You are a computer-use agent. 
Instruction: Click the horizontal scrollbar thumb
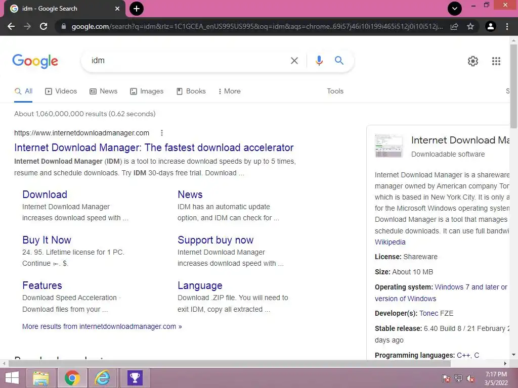click(229, 364)
